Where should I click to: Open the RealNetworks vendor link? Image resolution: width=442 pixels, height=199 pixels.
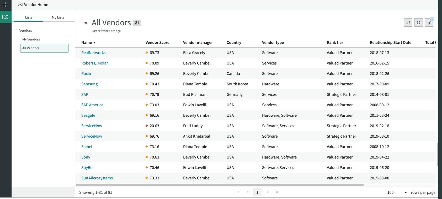93,52
